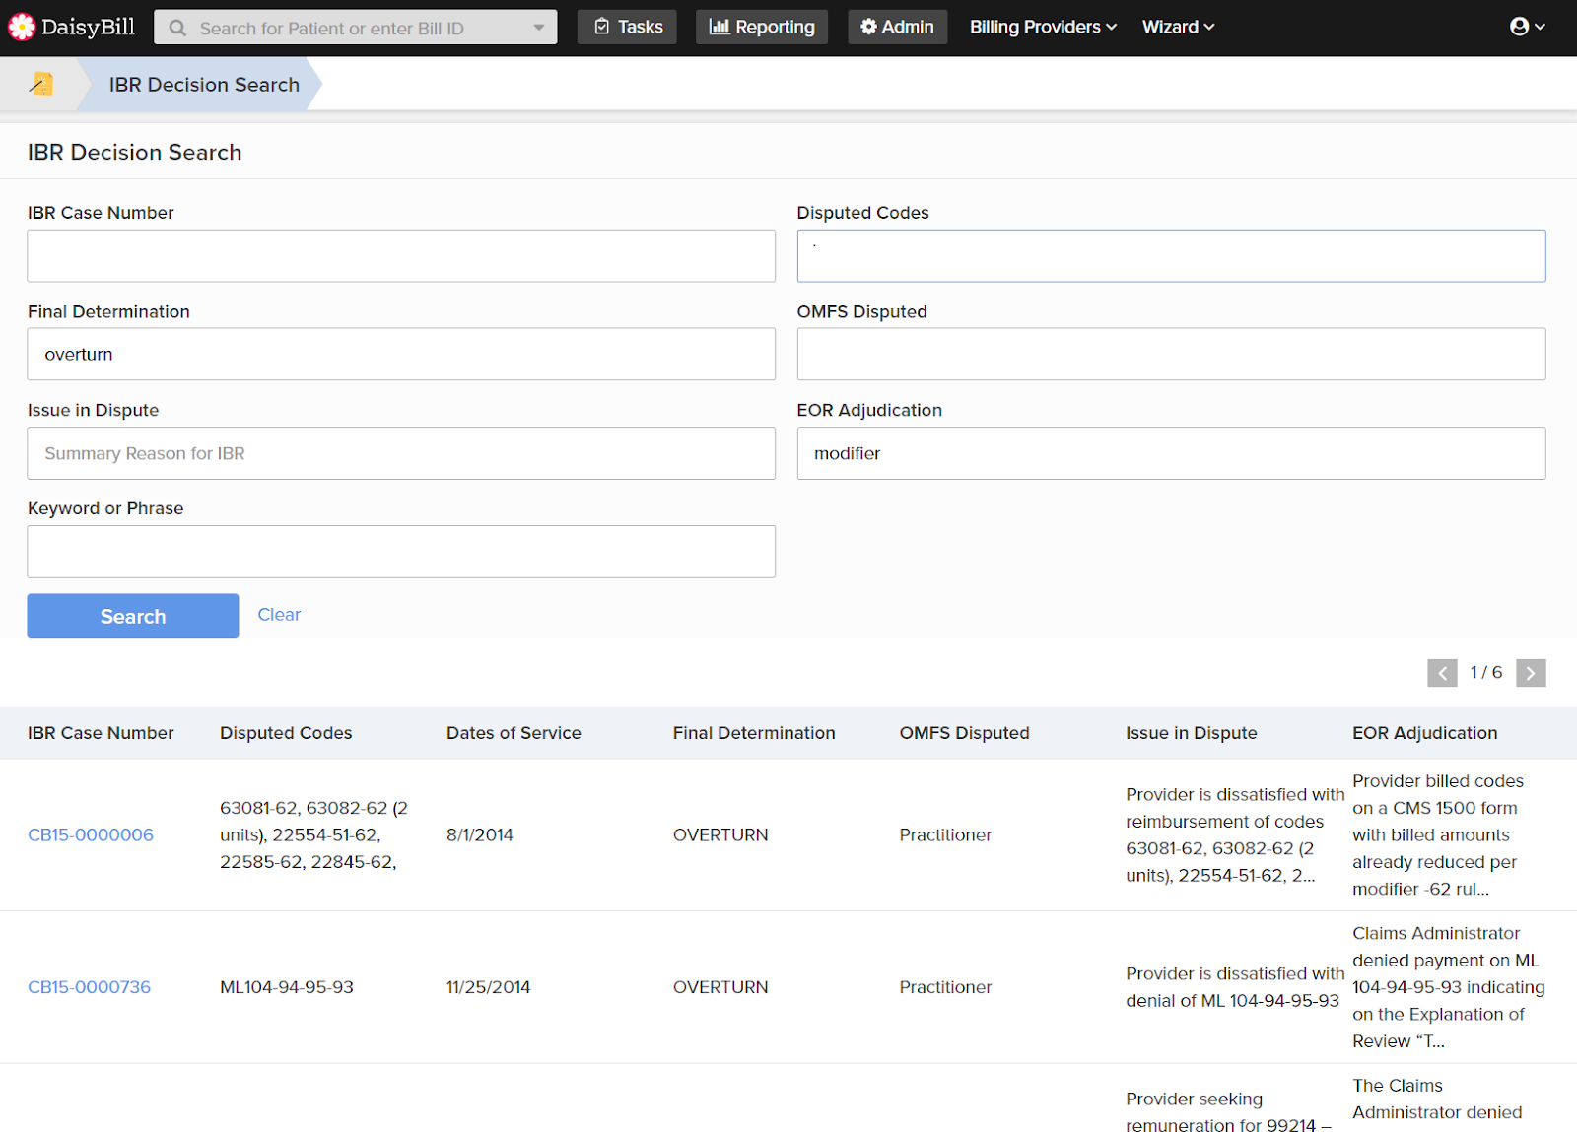Viewport: 1577px width, 1132px height.
Task: Open case CB15-0000736
Action: [x=90, y=987]
